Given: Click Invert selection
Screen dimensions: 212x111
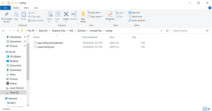Looking at the screenshot, I should [137, 20].
